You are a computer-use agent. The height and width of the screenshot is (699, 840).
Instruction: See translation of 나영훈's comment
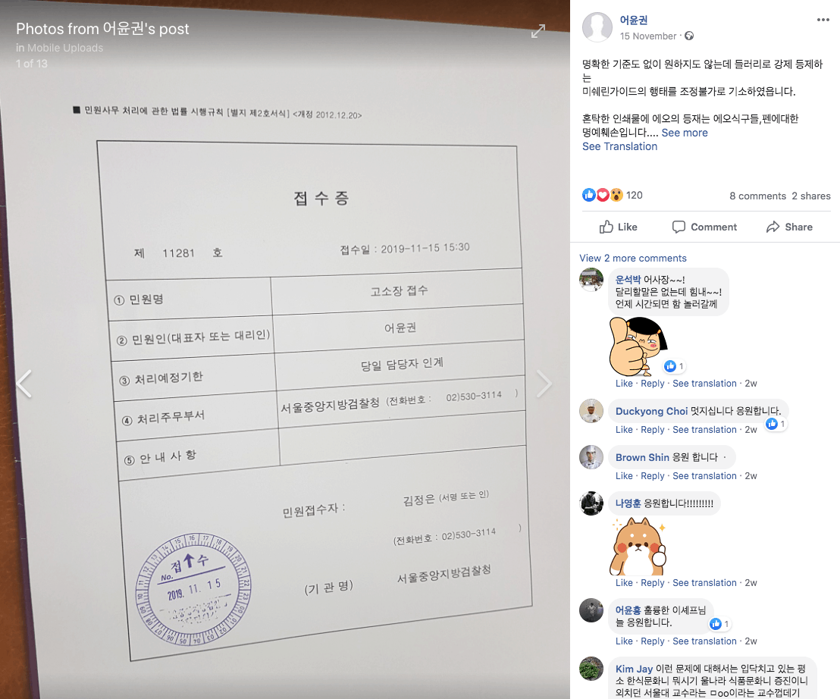click(704, 583)
